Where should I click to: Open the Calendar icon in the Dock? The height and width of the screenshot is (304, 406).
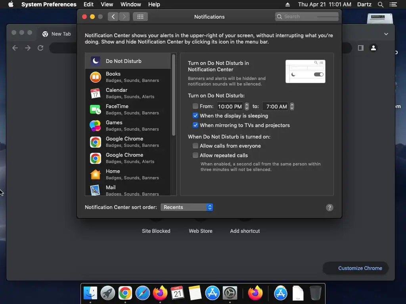[x=177, y=293]
